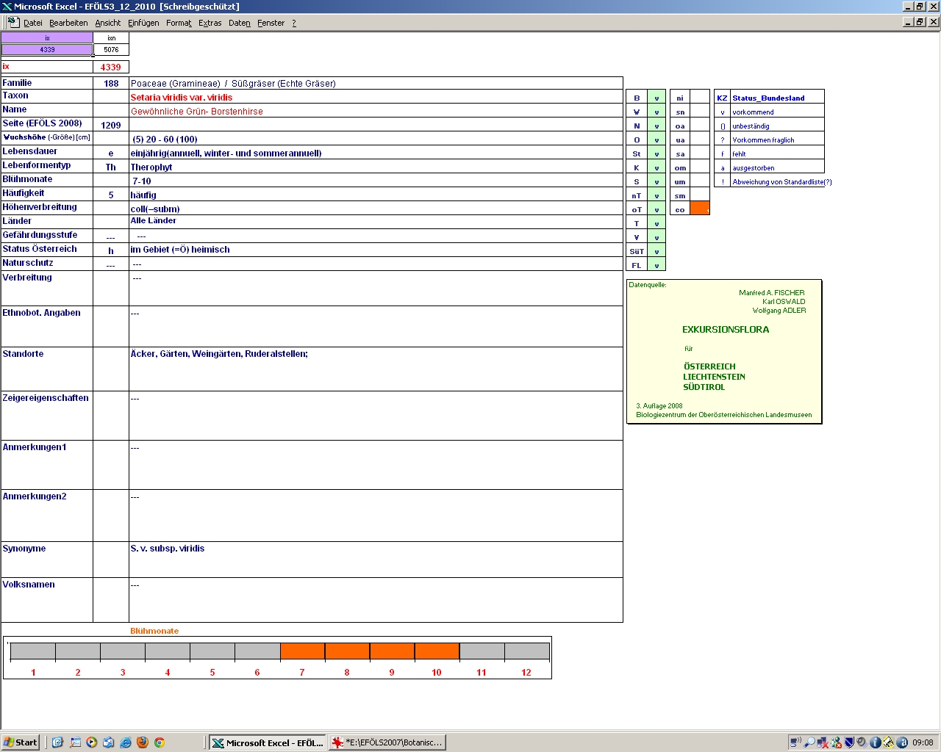Click the 'v' status cell for FL

656,265
